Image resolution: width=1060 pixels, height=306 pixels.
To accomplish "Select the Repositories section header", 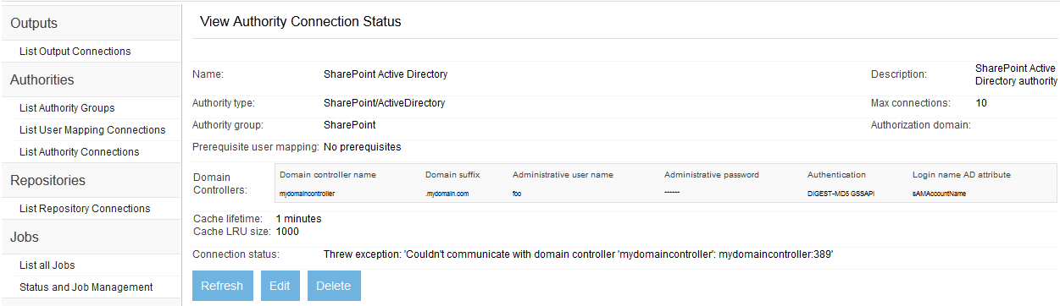I will 91,181.
